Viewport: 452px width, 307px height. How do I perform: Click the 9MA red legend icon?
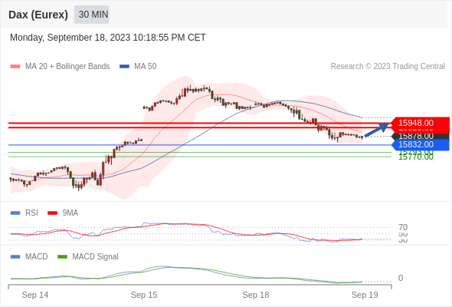pyautogui.click(x=52, y=213)
